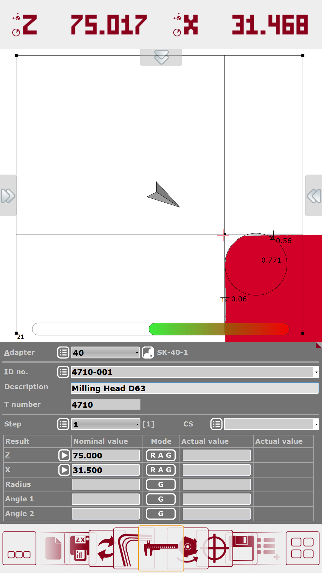Click the adapter contour icon beside SK-40-1
This screenshot has width=322, height=573.
[148, 352]
